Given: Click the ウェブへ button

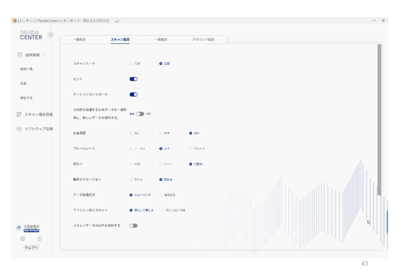Looking at the screenshot, I should coord(31,248).
